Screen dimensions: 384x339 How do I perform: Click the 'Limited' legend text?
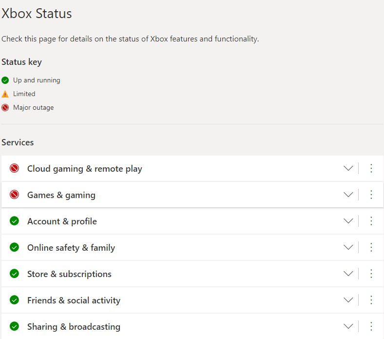[24, 94]
